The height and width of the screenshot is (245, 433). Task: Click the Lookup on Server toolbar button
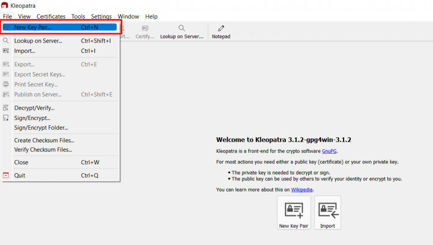pos(182,32)
